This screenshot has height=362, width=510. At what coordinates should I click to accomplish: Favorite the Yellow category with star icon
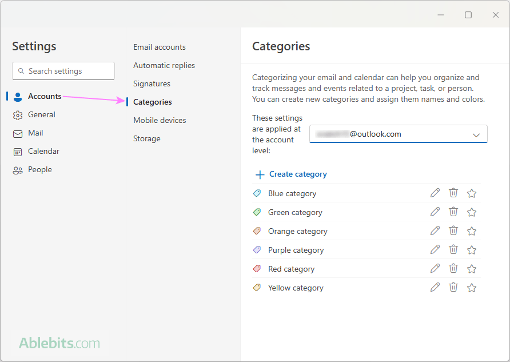point(472,288)
